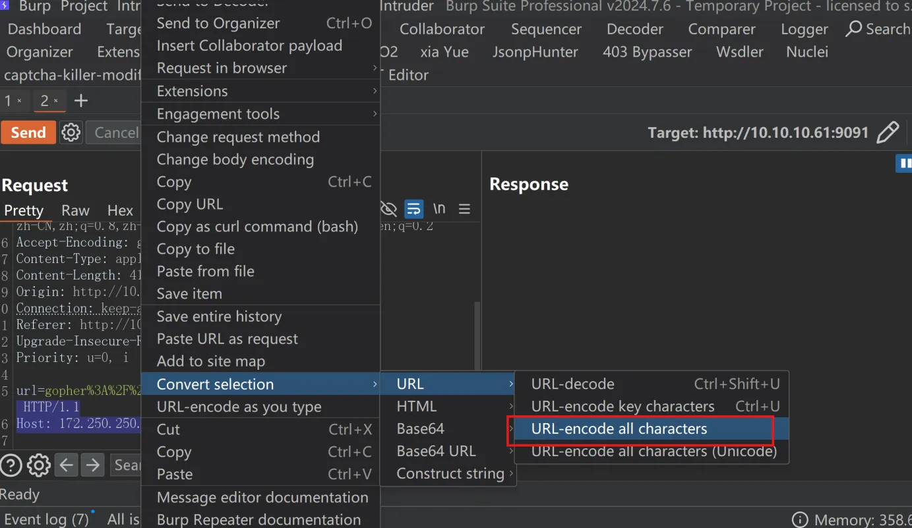Open the request editor hamburger menu
The width and height of the screenshot is (912, 528).
(x=464, y=209)
